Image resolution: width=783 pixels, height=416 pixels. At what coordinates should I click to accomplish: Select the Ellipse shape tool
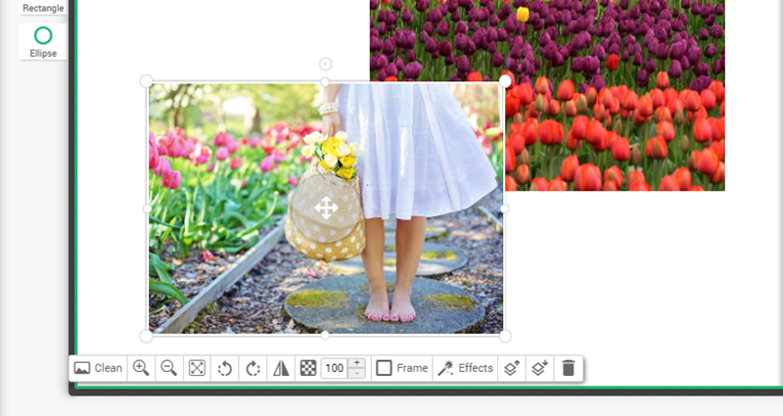(x=43, y=41)
